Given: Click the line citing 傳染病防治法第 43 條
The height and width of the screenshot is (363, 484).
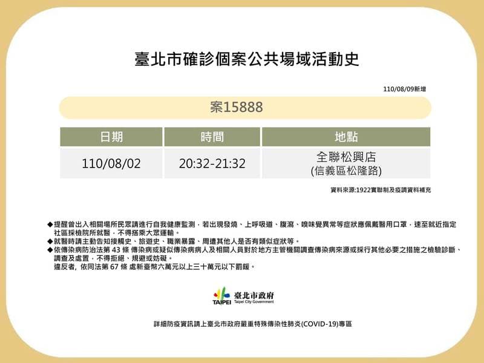Looking at the screenshot, I should pos(255,250).
